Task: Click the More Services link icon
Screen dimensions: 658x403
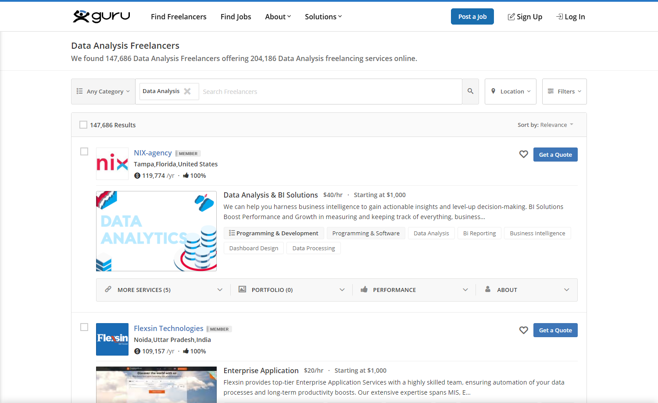Action: 108,289
